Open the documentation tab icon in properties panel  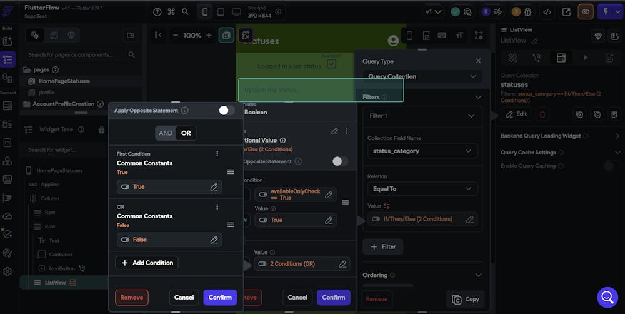609,58
